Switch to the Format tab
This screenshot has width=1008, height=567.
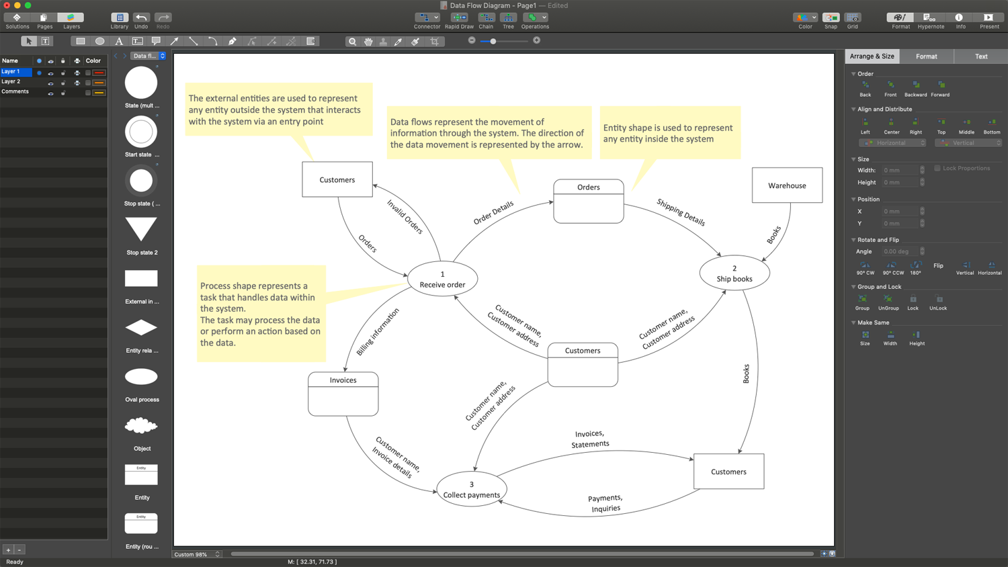coord(926,56)
